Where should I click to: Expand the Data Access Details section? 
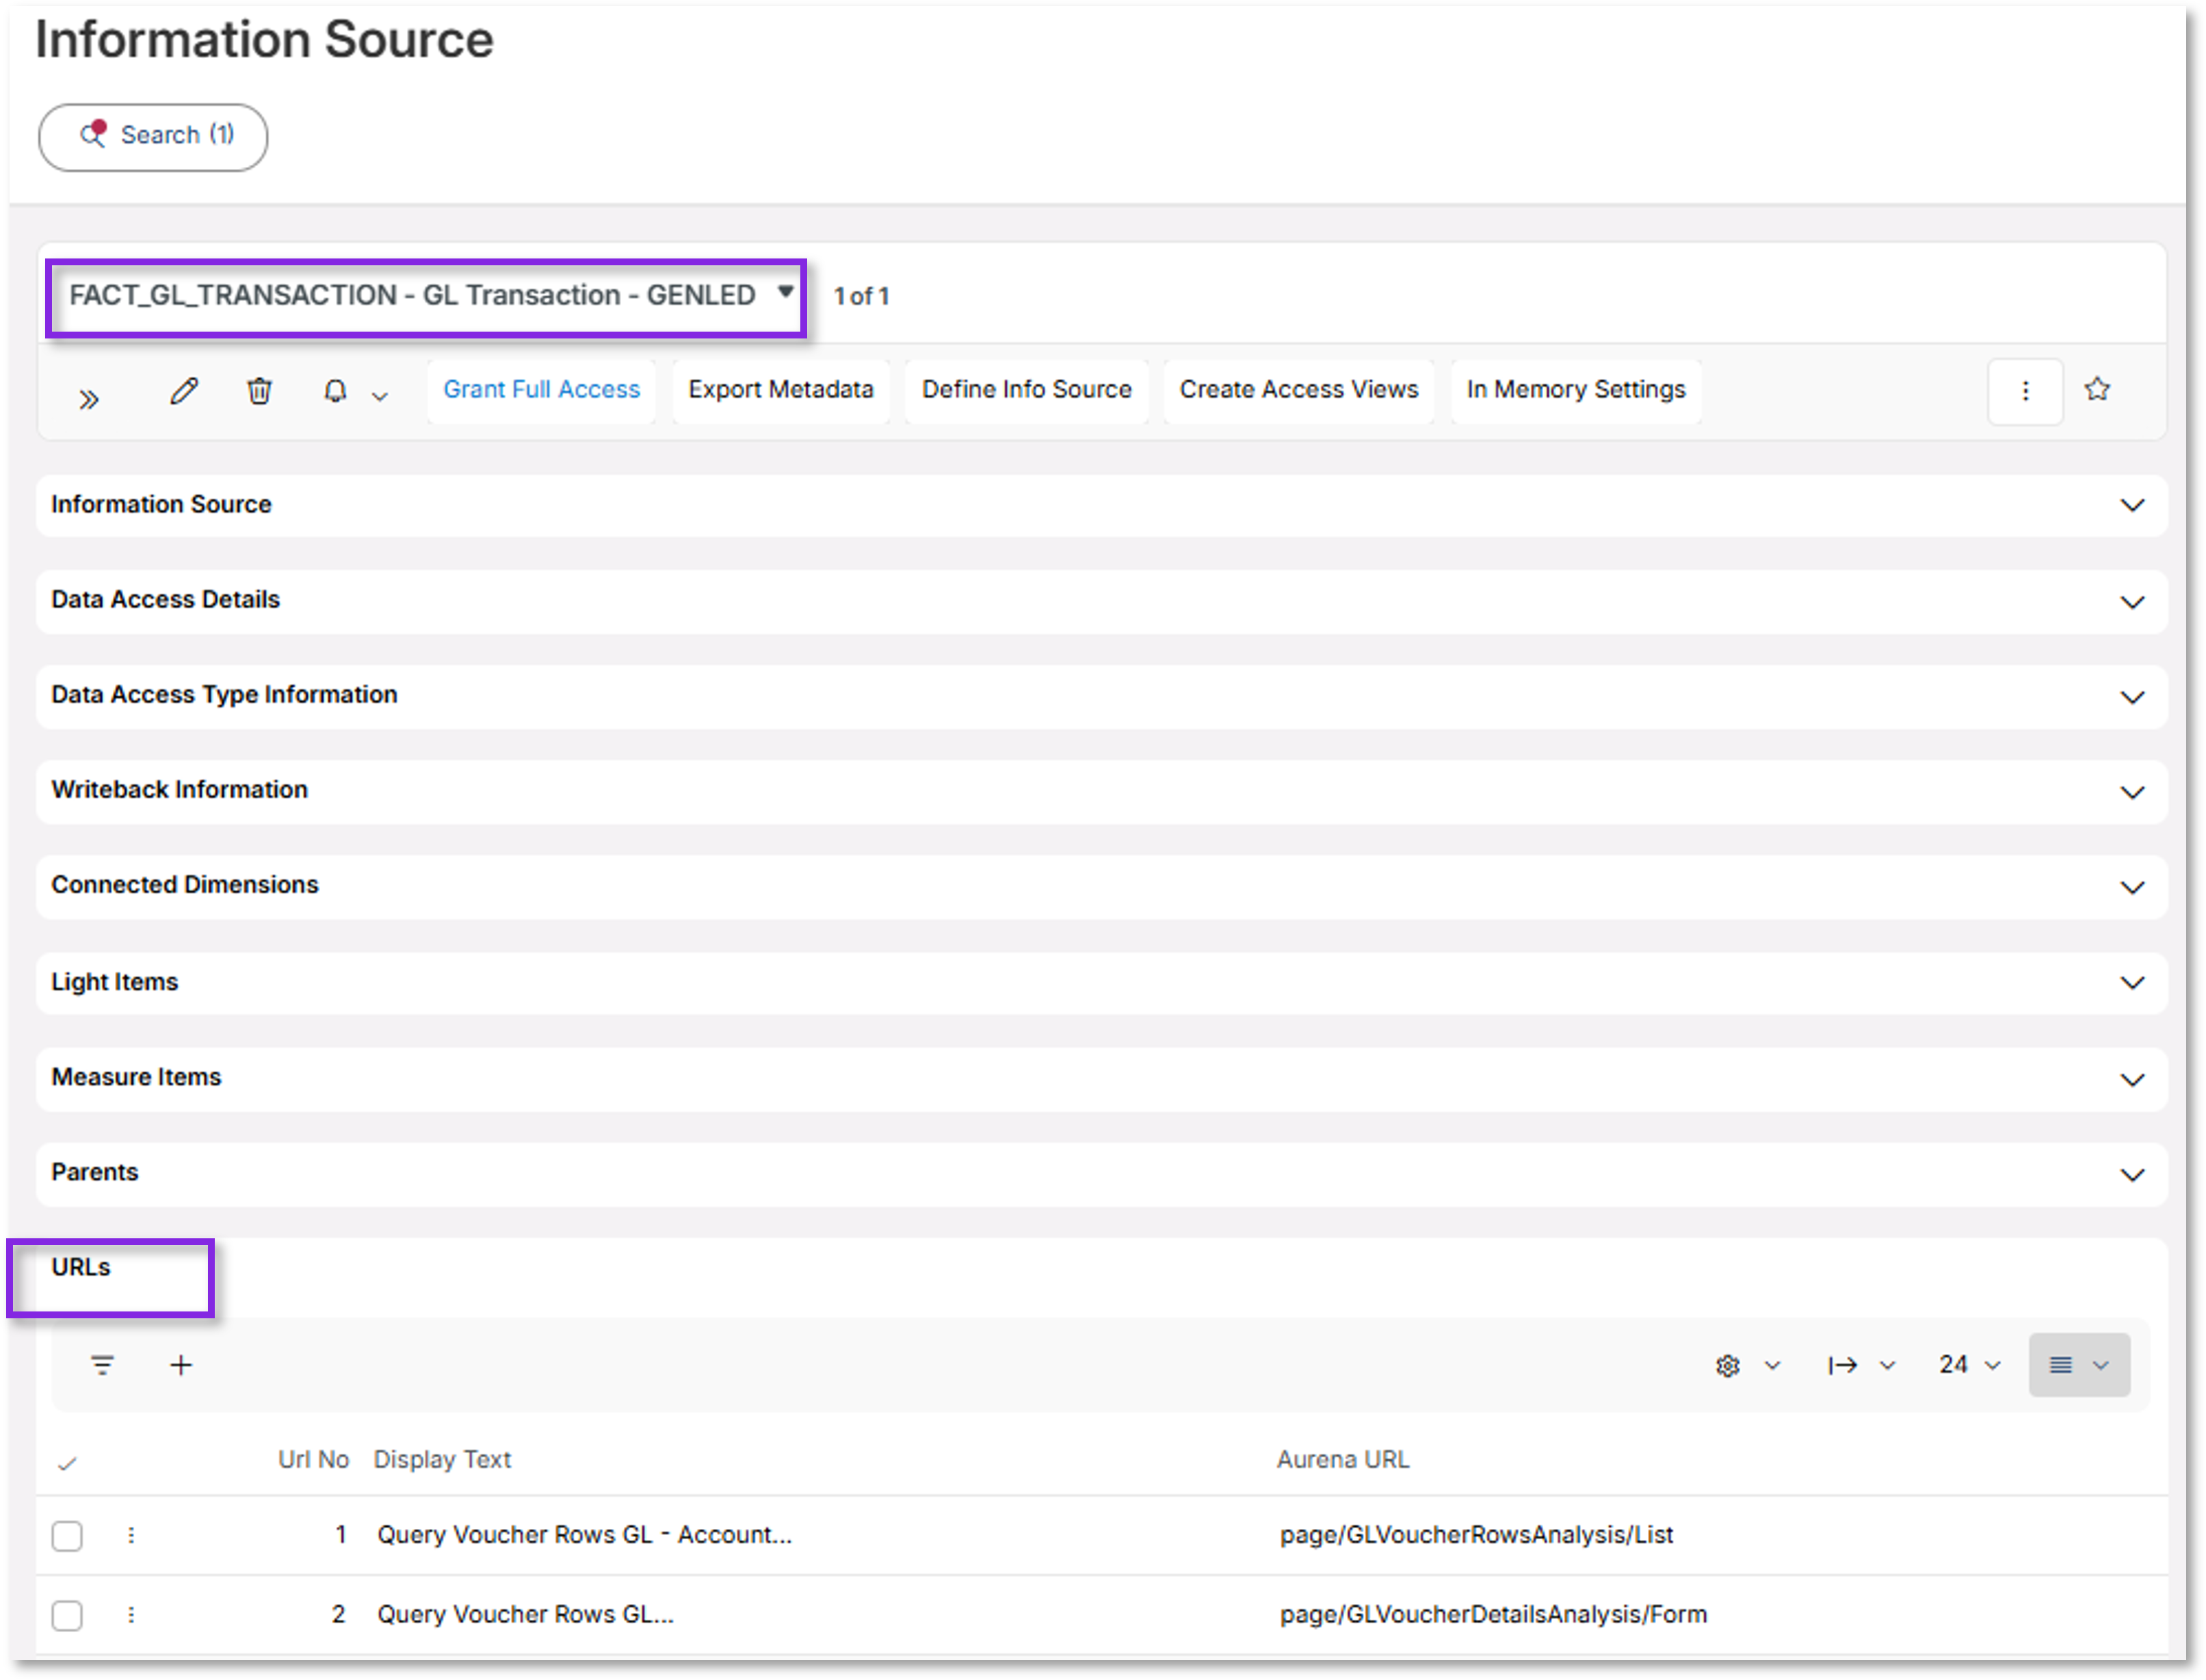(x=1101, y=601)
